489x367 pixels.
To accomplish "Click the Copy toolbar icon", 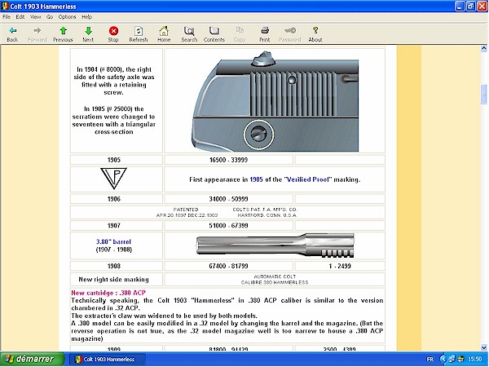I will coord(240,31).
